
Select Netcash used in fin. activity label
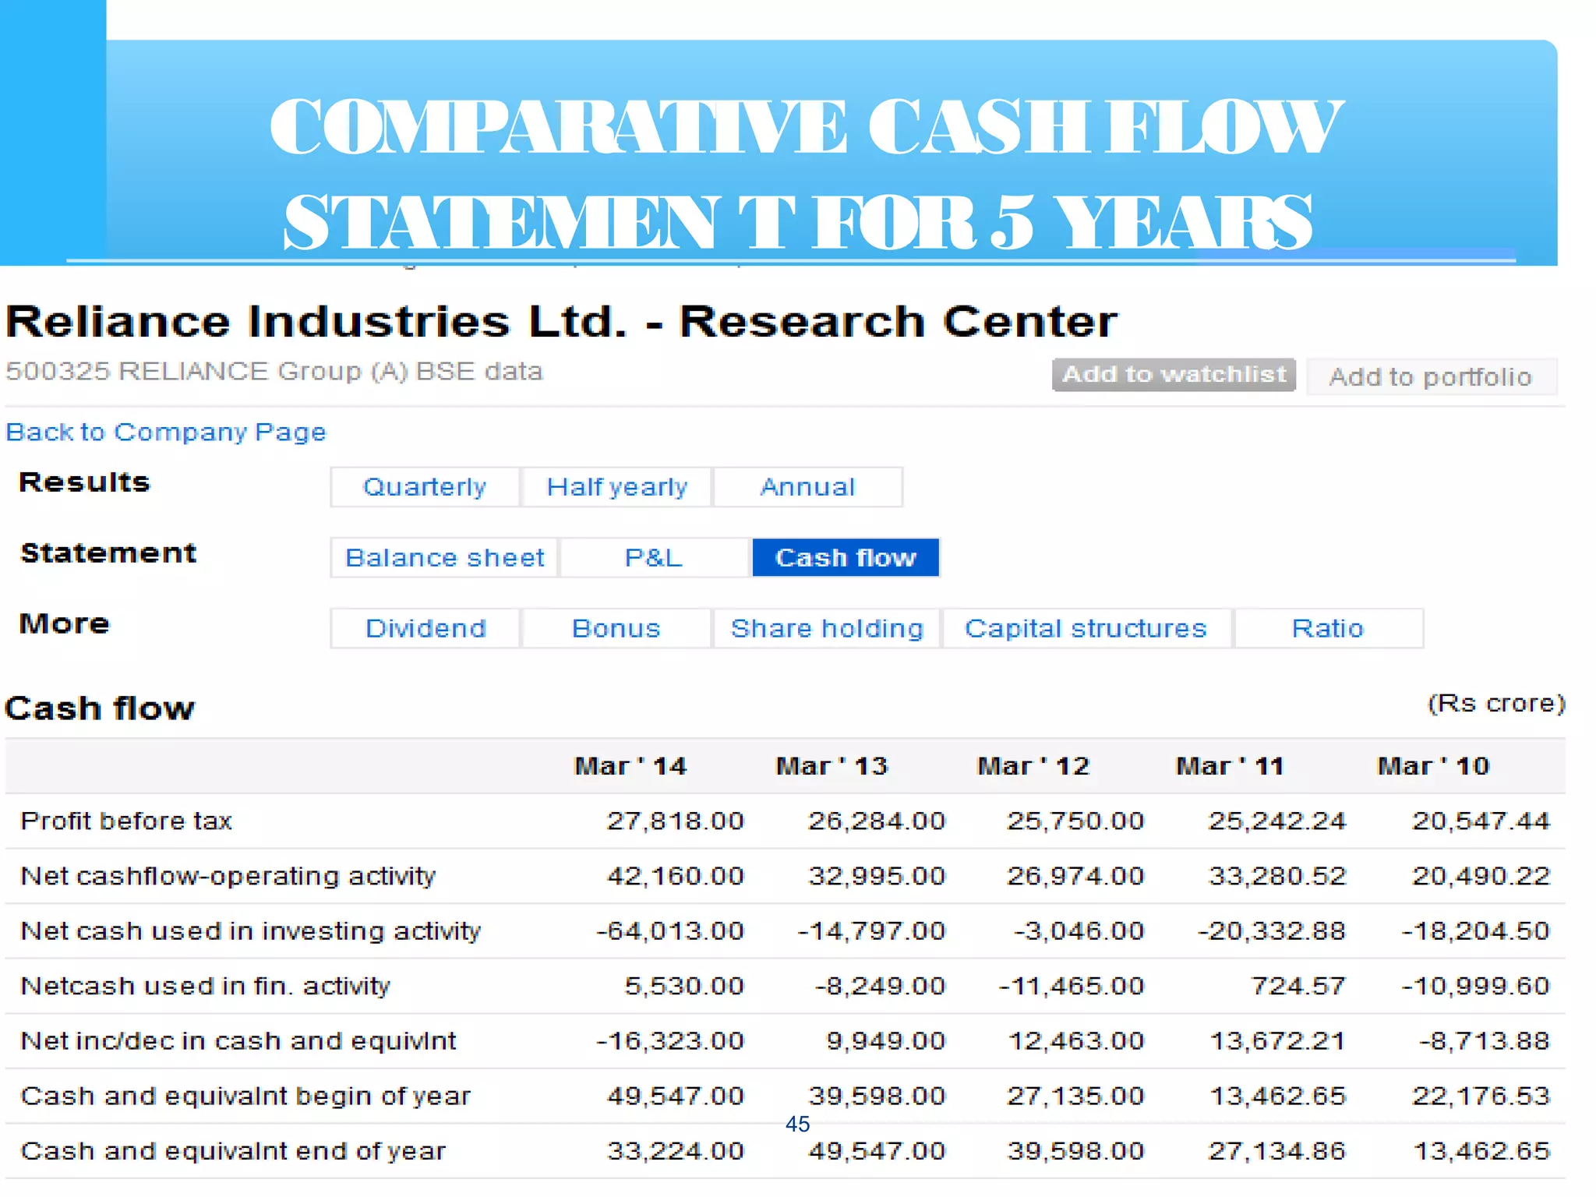[205, 986]
